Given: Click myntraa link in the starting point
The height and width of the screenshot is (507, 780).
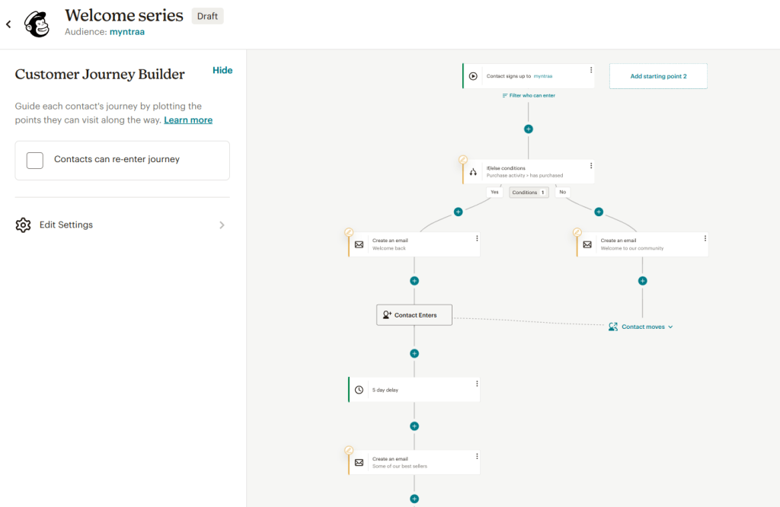Looking at the screenshot, I should pyautogui.click(x=542, y=76).
